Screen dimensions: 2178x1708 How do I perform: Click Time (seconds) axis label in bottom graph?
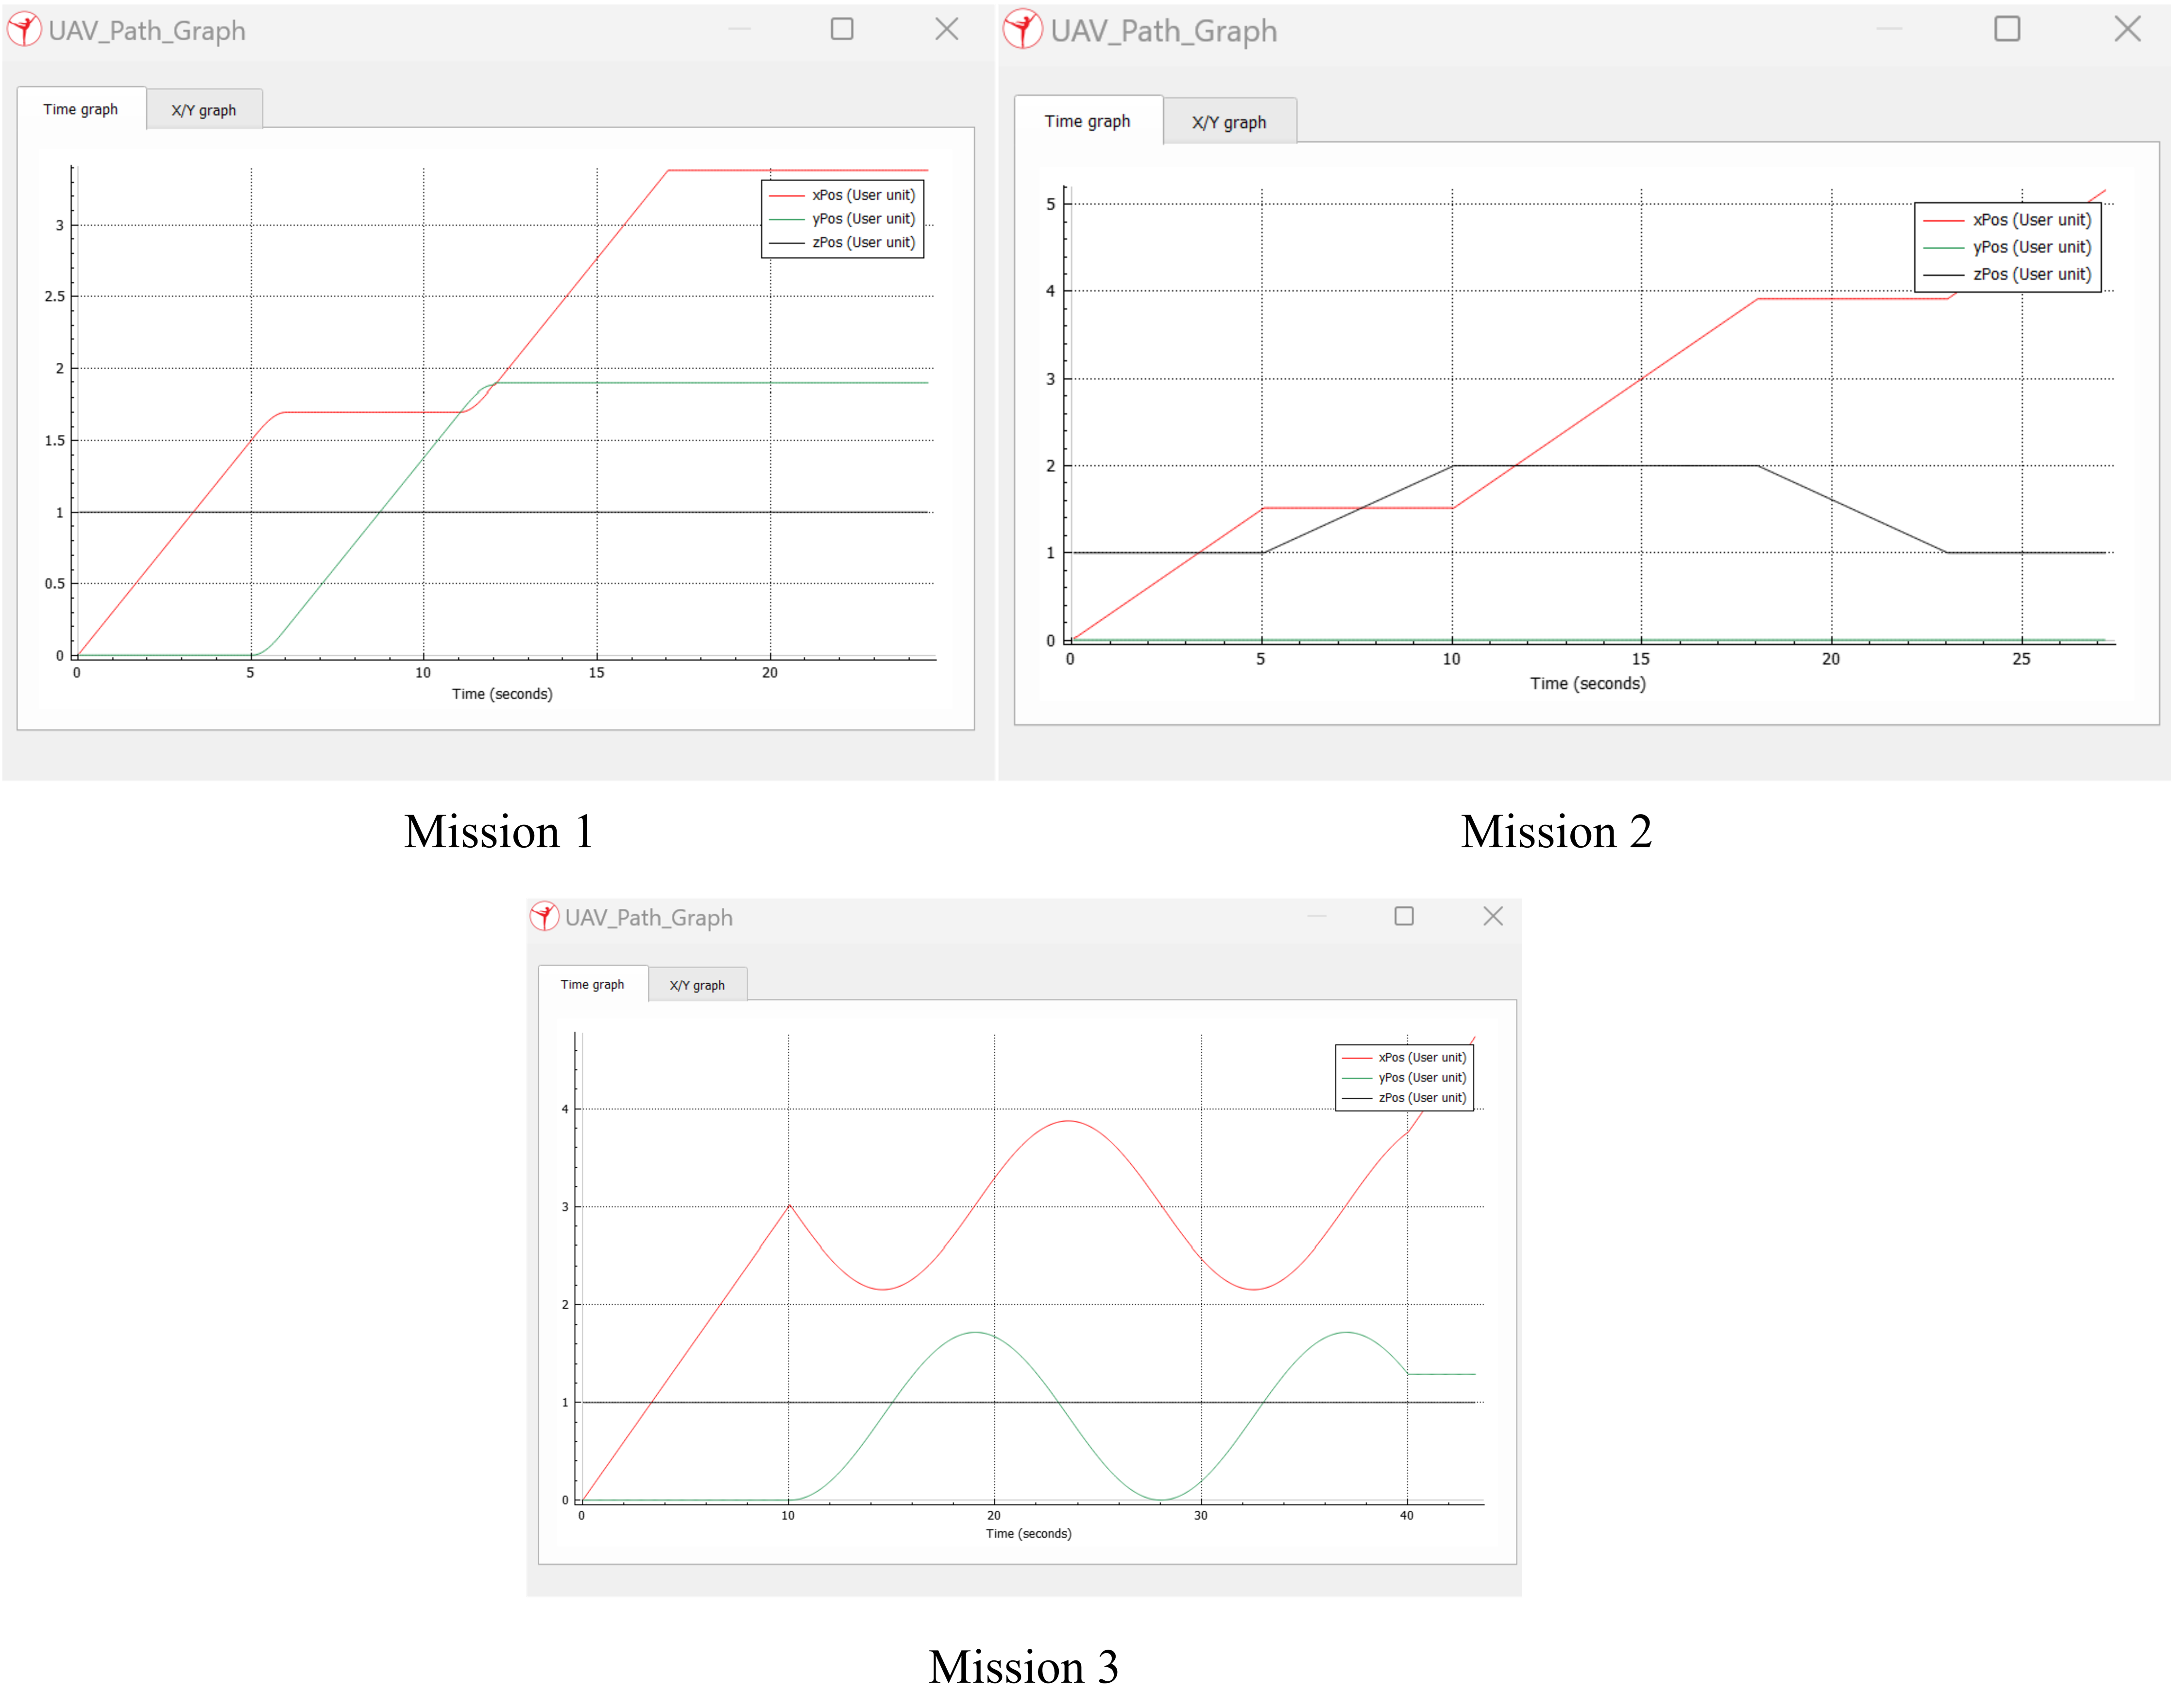coord(1028,1533)
